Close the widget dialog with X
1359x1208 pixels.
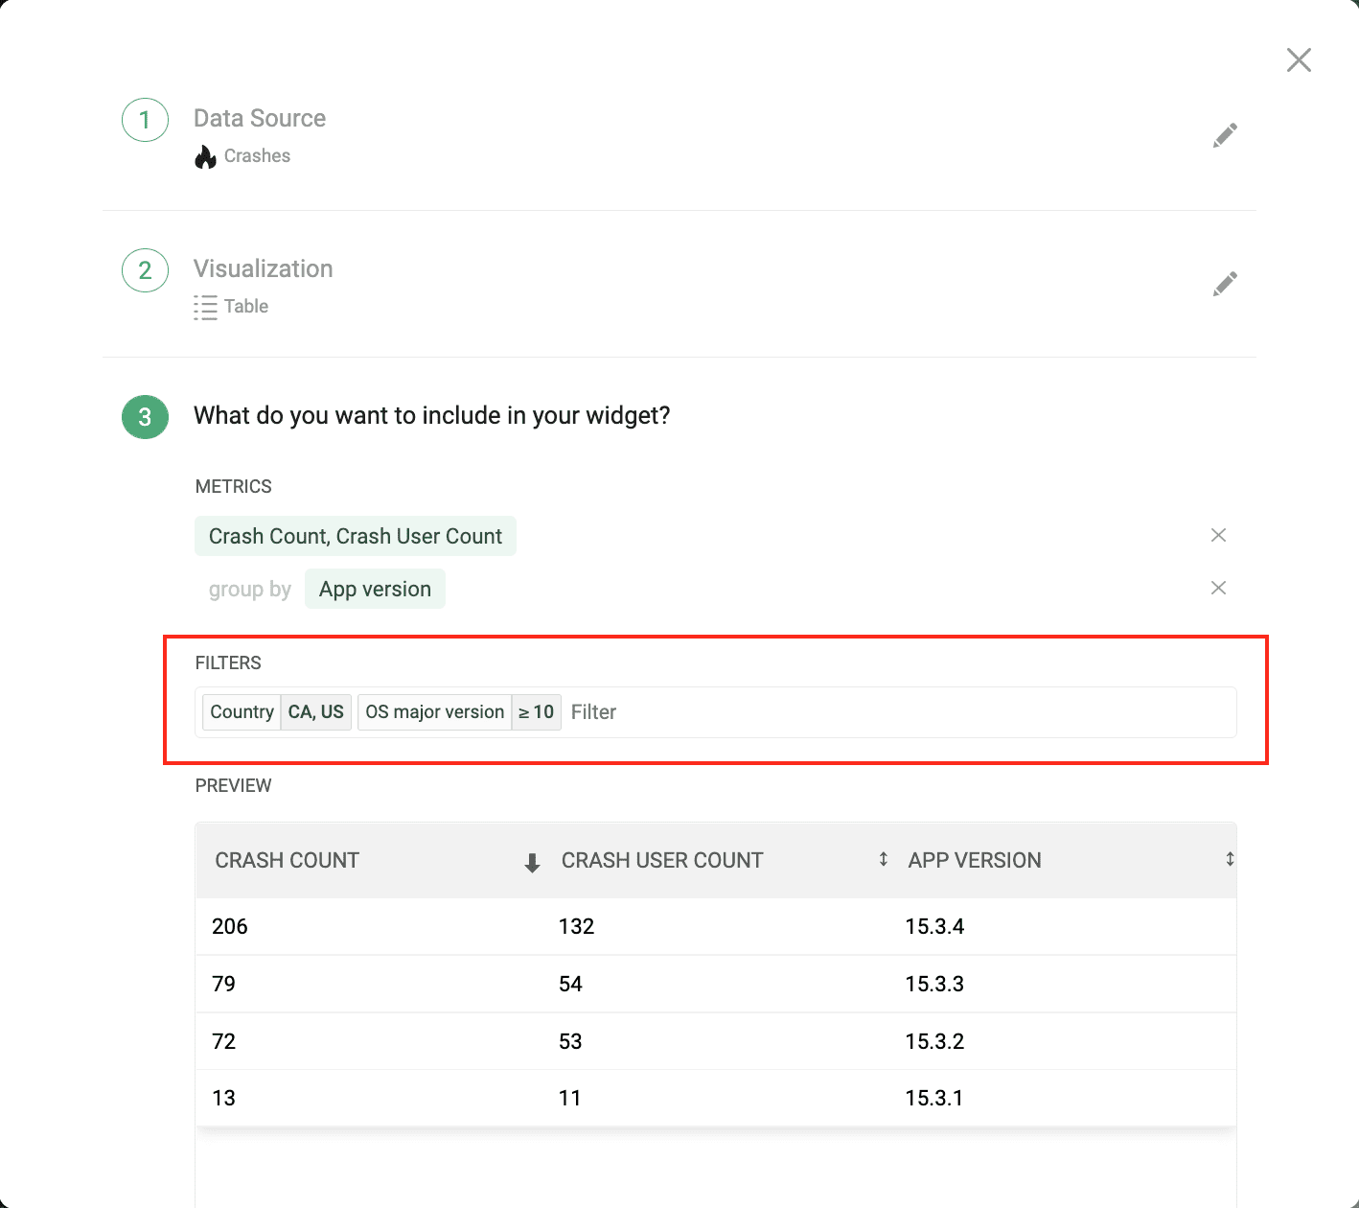tap(1299, 60)
